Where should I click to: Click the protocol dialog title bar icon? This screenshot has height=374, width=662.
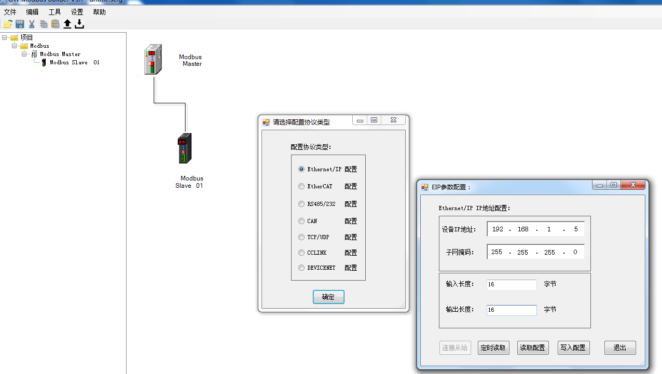click(x=266, y=122)
